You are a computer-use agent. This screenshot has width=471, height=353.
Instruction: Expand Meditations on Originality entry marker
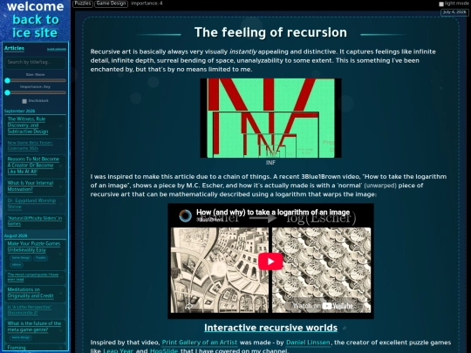point(61,293)
